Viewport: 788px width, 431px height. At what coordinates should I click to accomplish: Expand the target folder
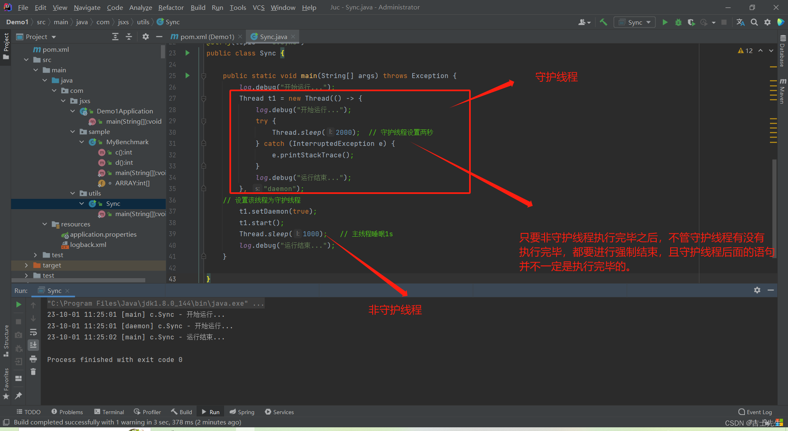coord(27,265)
